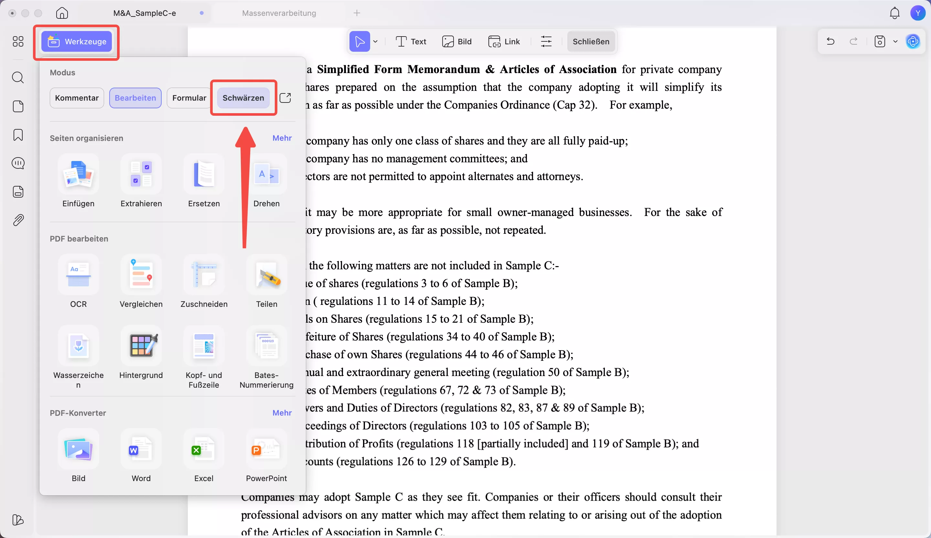Open the notifications bell
This screenshot has height=538, width=931.
pyautogui.click(x=894, y=13)
